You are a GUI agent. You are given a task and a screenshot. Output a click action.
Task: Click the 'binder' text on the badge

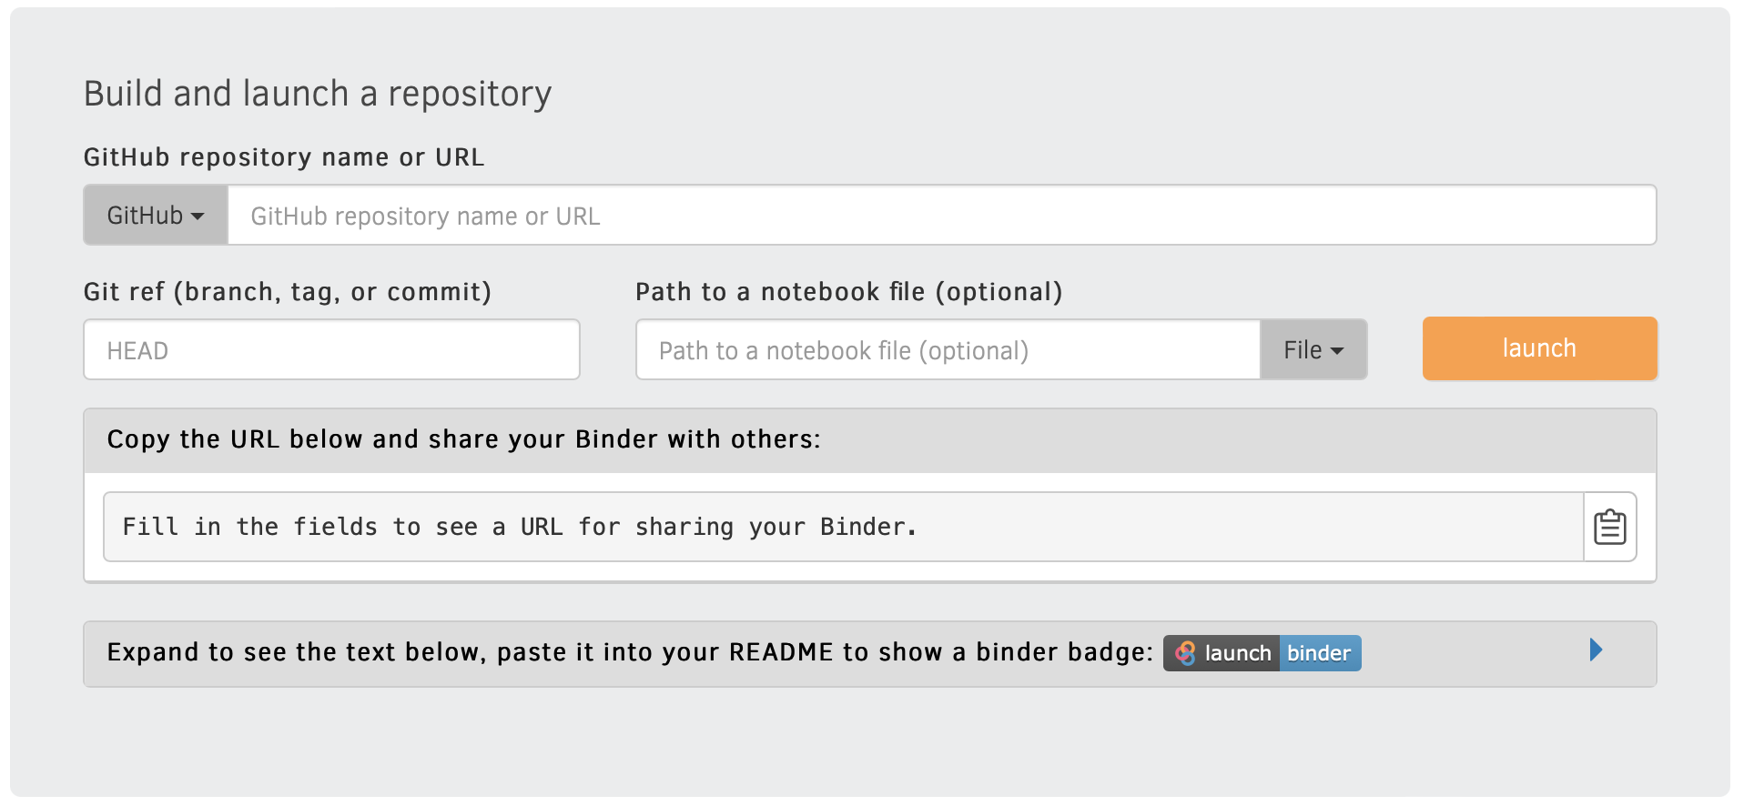(x=1319, y=652)
